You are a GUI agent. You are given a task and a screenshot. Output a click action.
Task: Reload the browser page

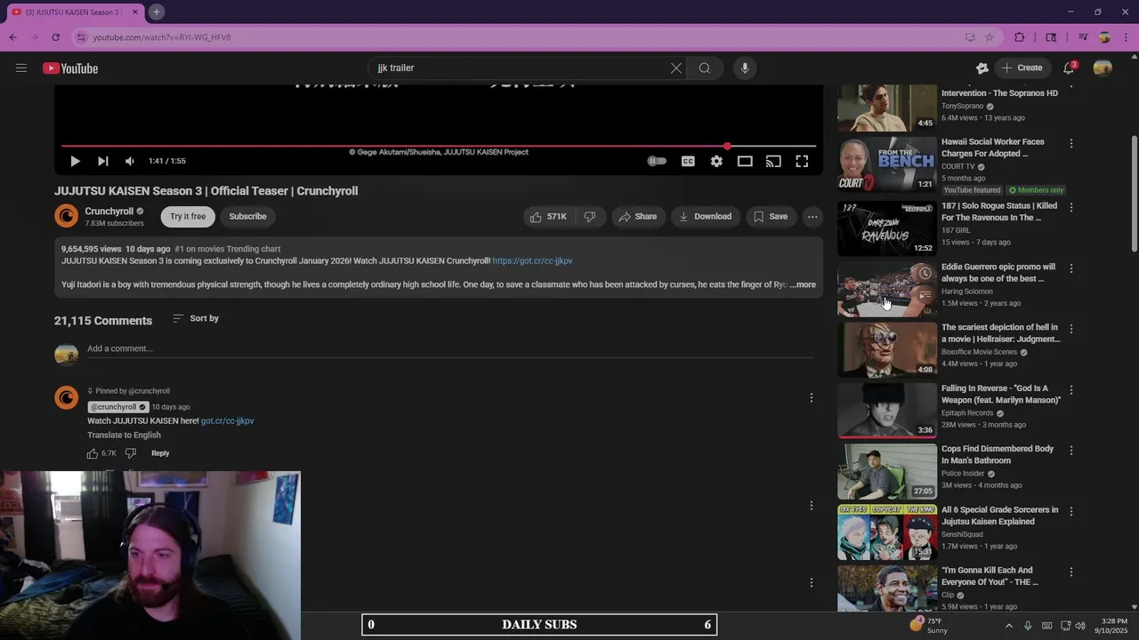[55, 37]
